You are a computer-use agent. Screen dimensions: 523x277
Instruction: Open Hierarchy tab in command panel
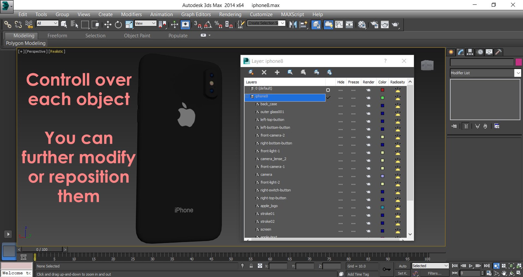(470, 52)
